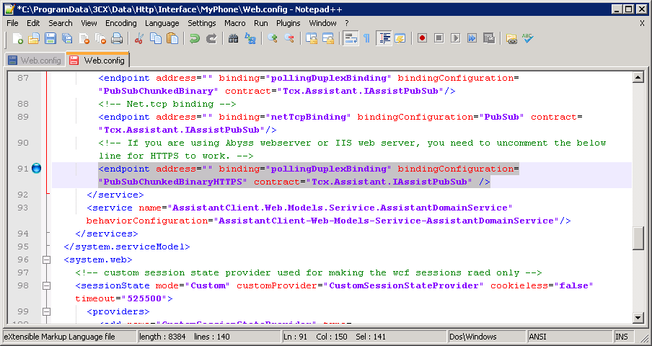The width and height of the screenshot is (652, 346).
Task: Collapse the system.web fold at line 96
Action: (47, 259)
